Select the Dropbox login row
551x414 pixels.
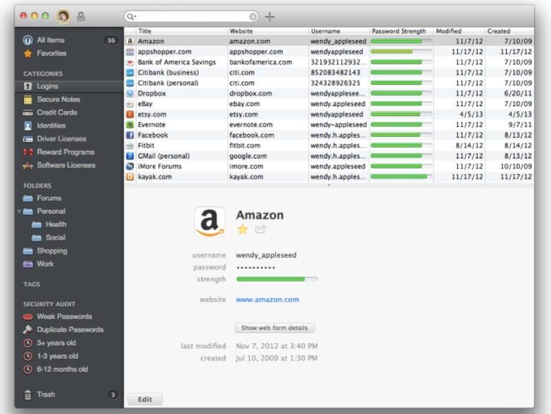(328, 94)
